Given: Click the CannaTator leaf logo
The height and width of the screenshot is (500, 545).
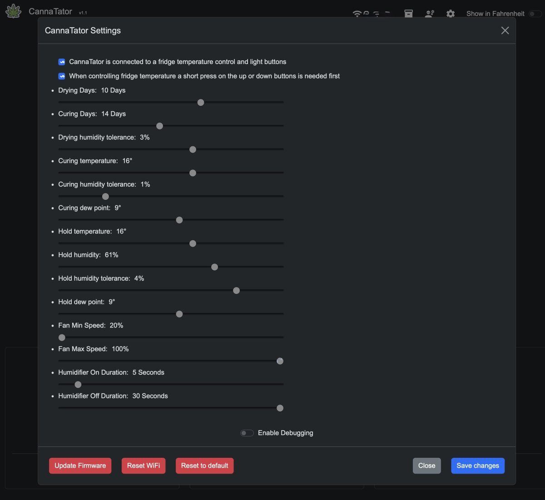Looking at the screenshot, I should pyautogui.click(x=13, y=11).
